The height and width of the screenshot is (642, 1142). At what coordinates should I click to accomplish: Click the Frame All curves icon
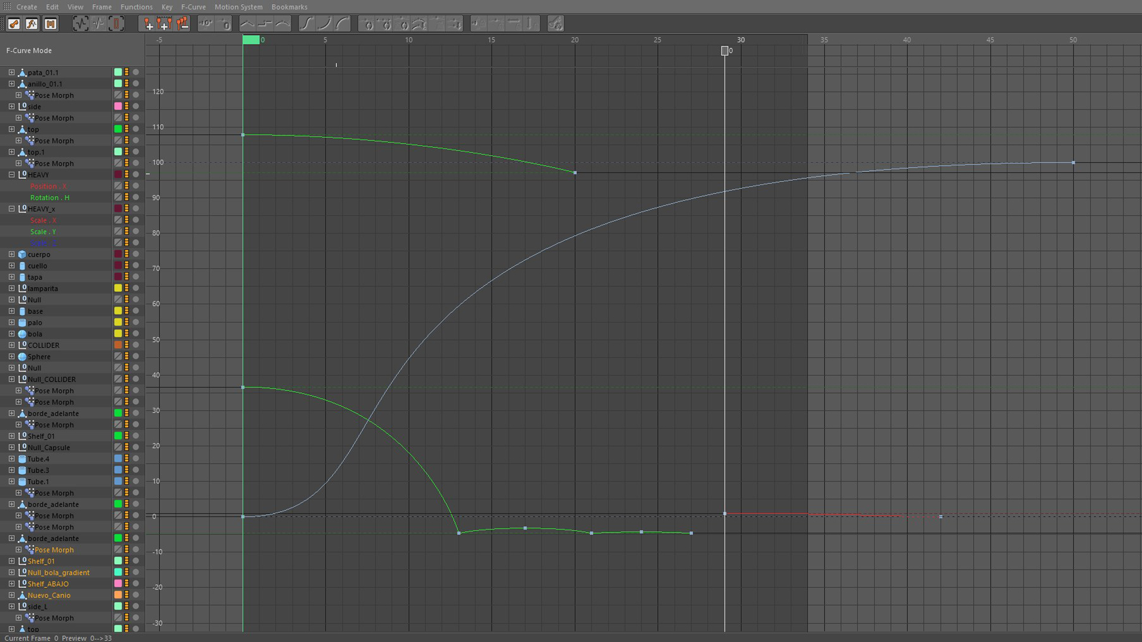(x=80, y=24)
